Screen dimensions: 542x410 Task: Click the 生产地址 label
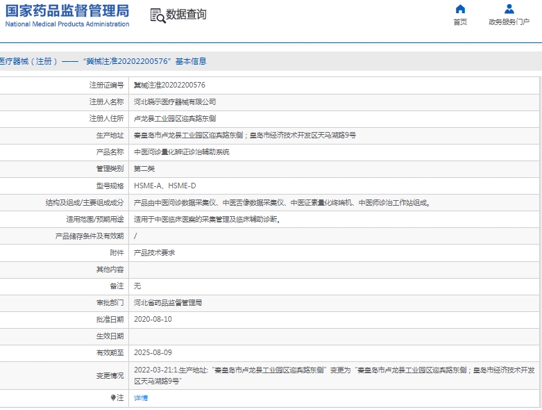pyautogui.click(x=110, y=136)
